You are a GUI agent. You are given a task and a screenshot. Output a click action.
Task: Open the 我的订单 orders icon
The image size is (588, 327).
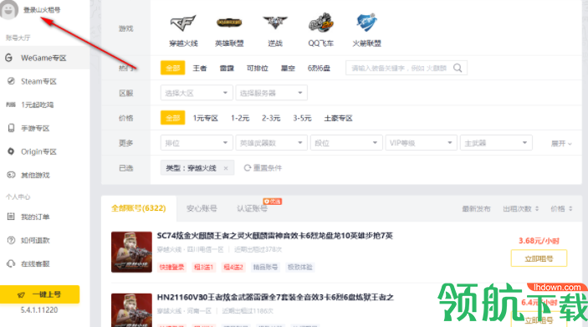pyautogui.click(x=11, y=217)
